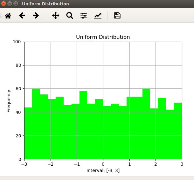The height and width of the screenshot is (180, 194).
Task: Click the x-axis tick label 2
Action: tap(156, 164)
